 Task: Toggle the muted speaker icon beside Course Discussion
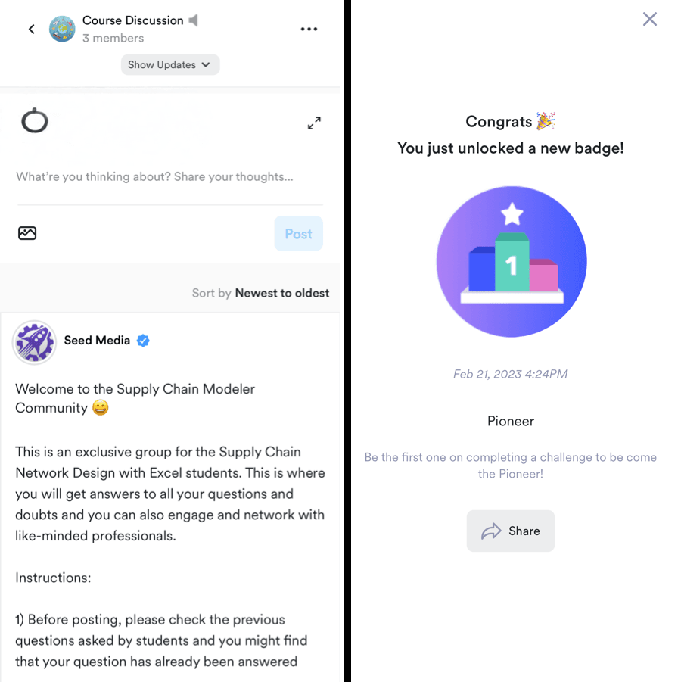[x=193, y=20]
